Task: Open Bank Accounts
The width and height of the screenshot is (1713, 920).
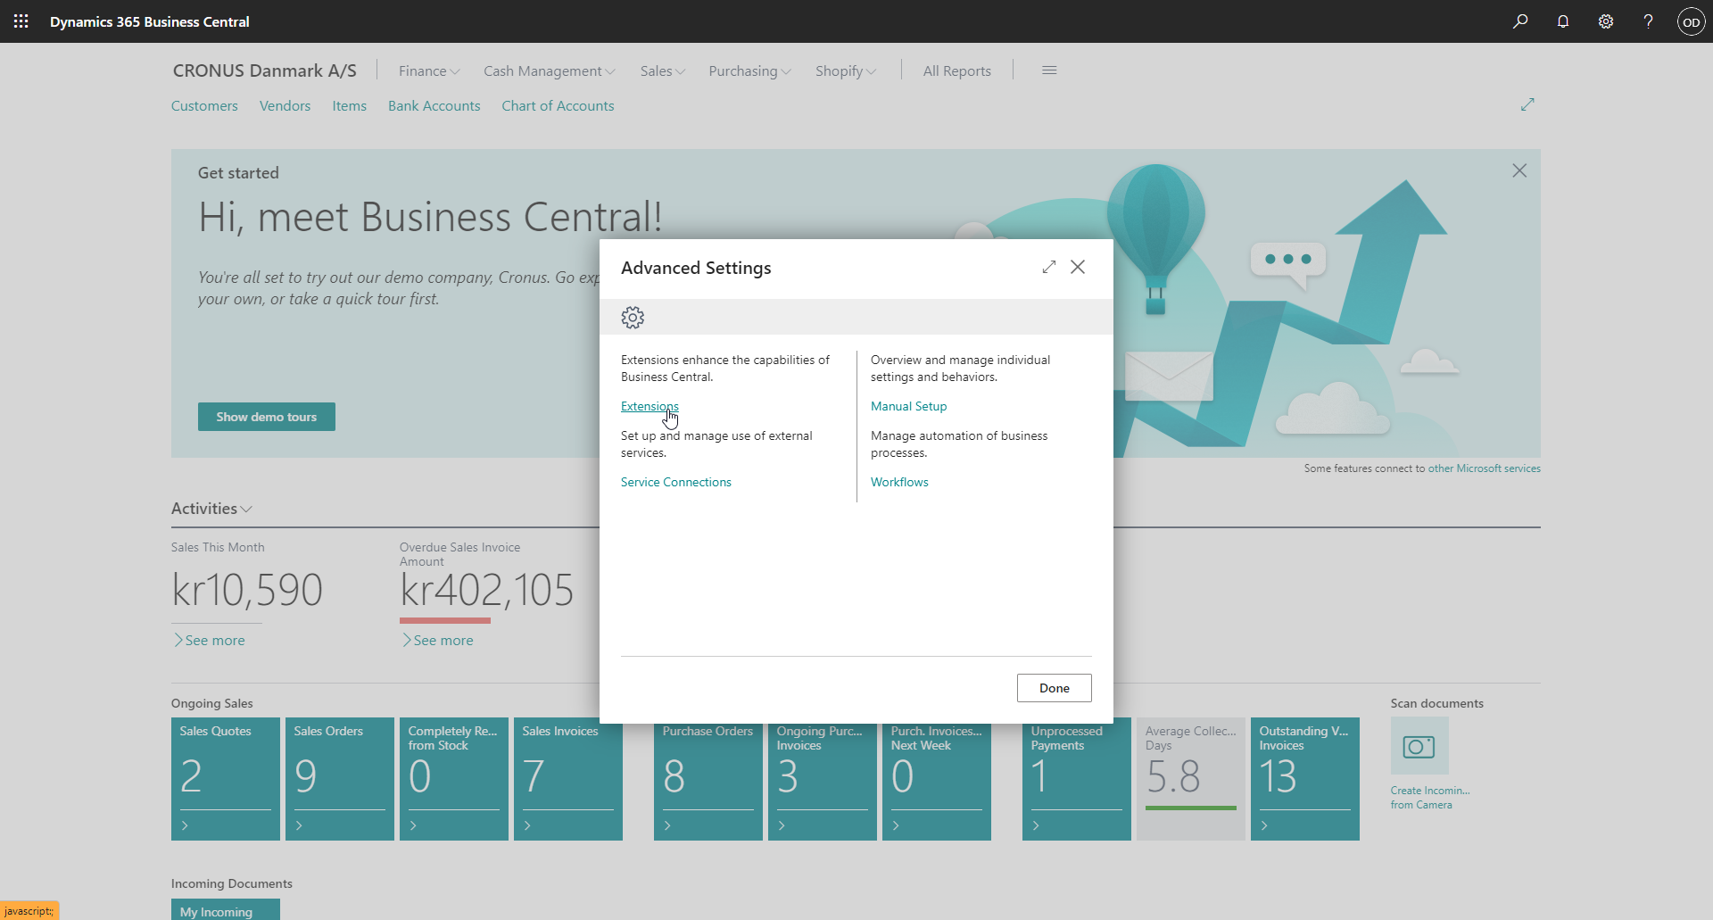Action: 434,105
